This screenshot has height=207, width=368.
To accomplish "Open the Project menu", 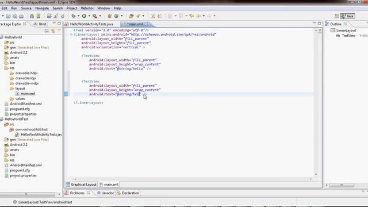I will coord(71,8).
